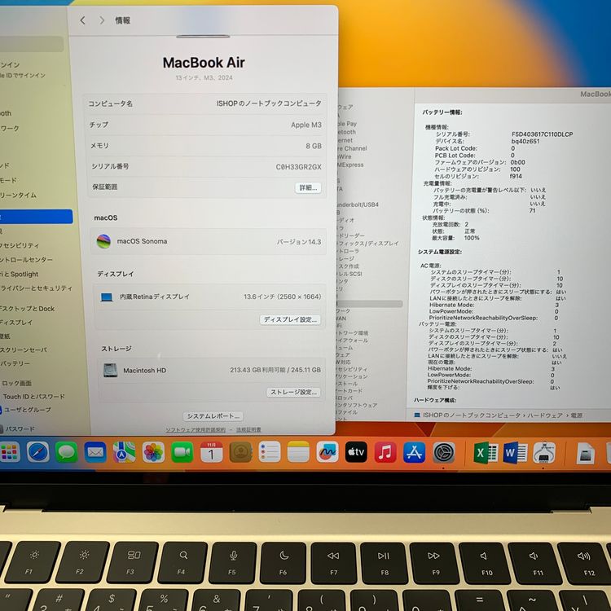611x611 pixels.
Task: Click the highlighted row in the System Information sidebar
Action: pyautogui.click(x=369, y=304)
